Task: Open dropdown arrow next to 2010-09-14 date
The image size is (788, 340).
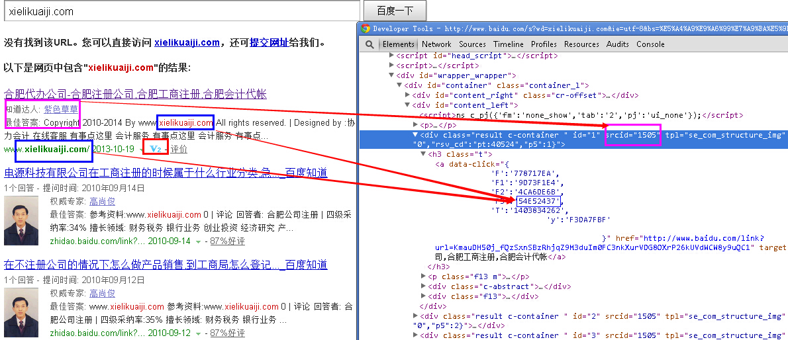Action: pyautogui.click(x=199, y=242)
